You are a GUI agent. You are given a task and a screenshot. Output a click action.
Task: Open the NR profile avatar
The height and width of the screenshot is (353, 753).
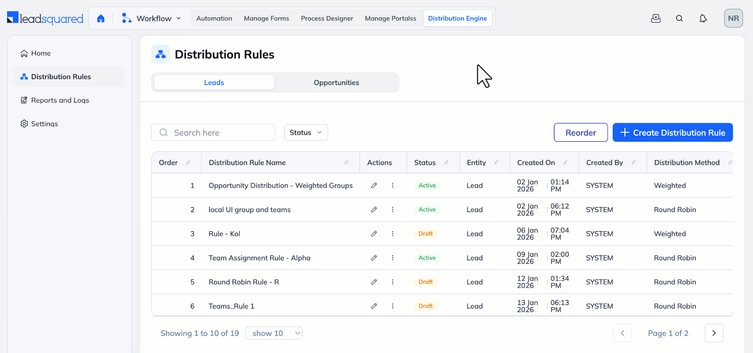[733, 18]
